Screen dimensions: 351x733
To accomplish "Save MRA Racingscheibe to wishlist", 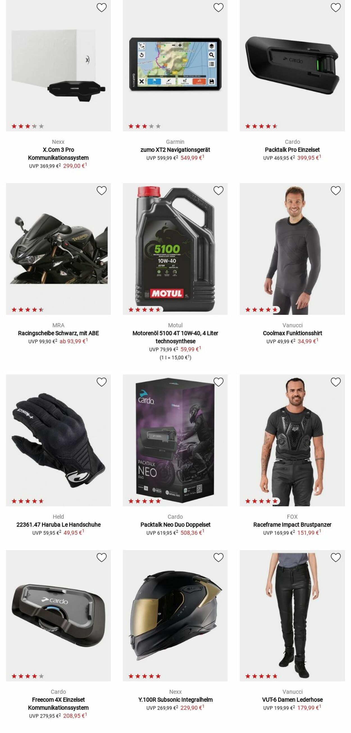I will point(101,190).
